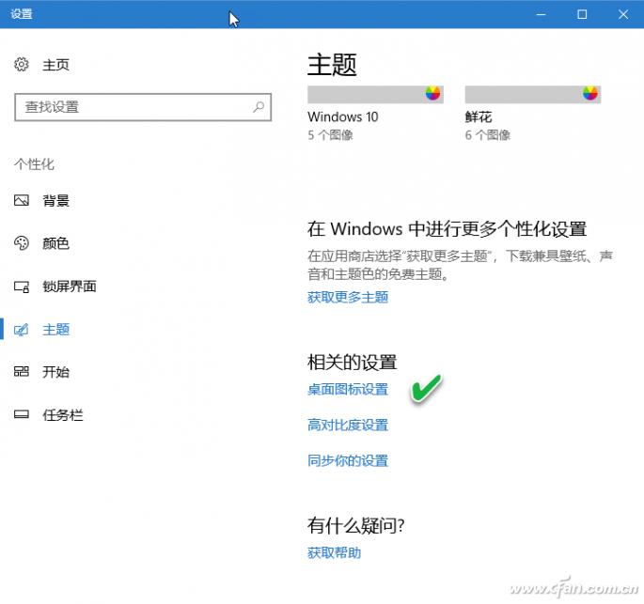Open the 任务栏 settings page
Image resolution: width=644 pixels, height=604 pixels.
(63, 415)
